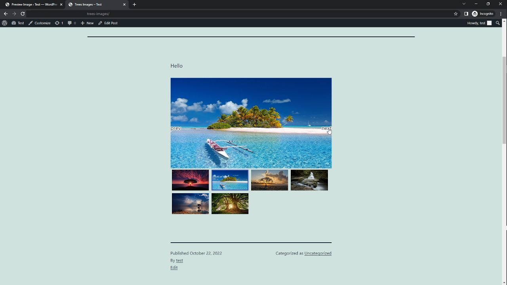This screenshot has width=507, height=285.
Task: Select the blue cloudy sky reflection thumbnail
Action: point(191,203)
